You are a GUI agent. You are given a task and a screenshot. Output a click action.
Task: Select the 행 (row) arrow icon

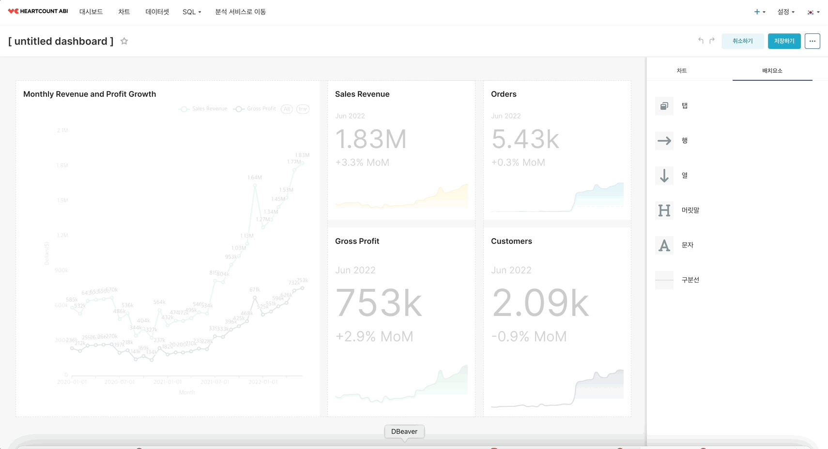[664, 141]
